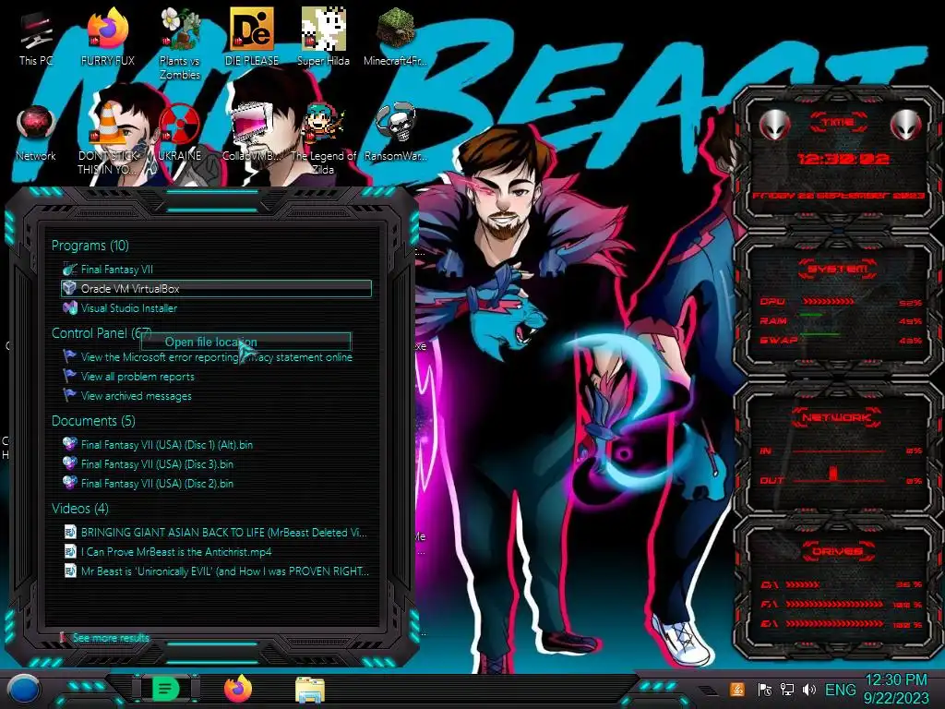Expand the Programs (10) results header
Viewport: 945px width, 709px height.
pyautogui.click(x=90, y=246)
